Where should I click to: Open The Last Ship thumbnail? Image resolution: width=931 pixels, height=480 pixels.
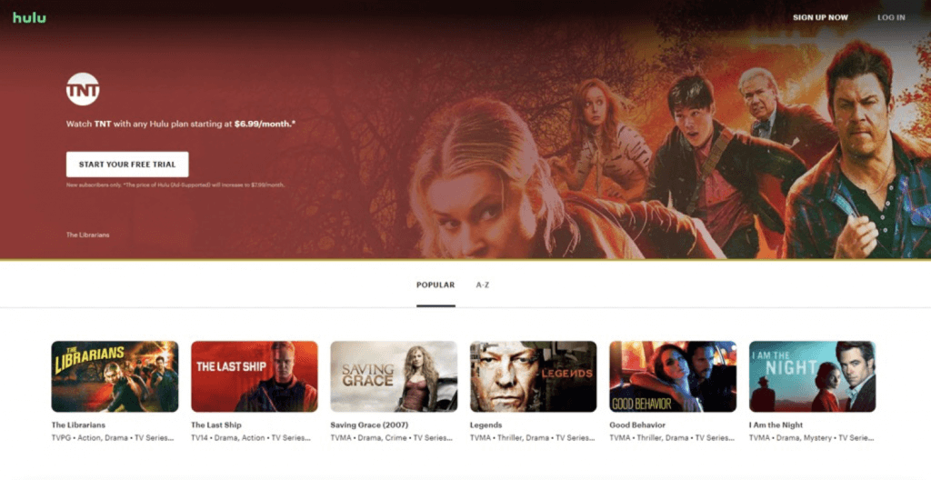pos(254,376)
